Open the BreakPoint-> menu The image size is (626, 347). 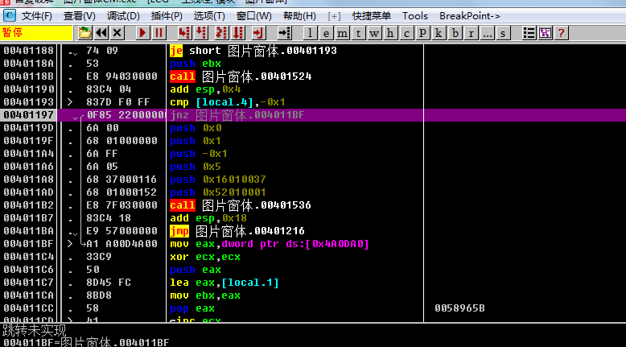pyautogui.click(x=470, y=16)
